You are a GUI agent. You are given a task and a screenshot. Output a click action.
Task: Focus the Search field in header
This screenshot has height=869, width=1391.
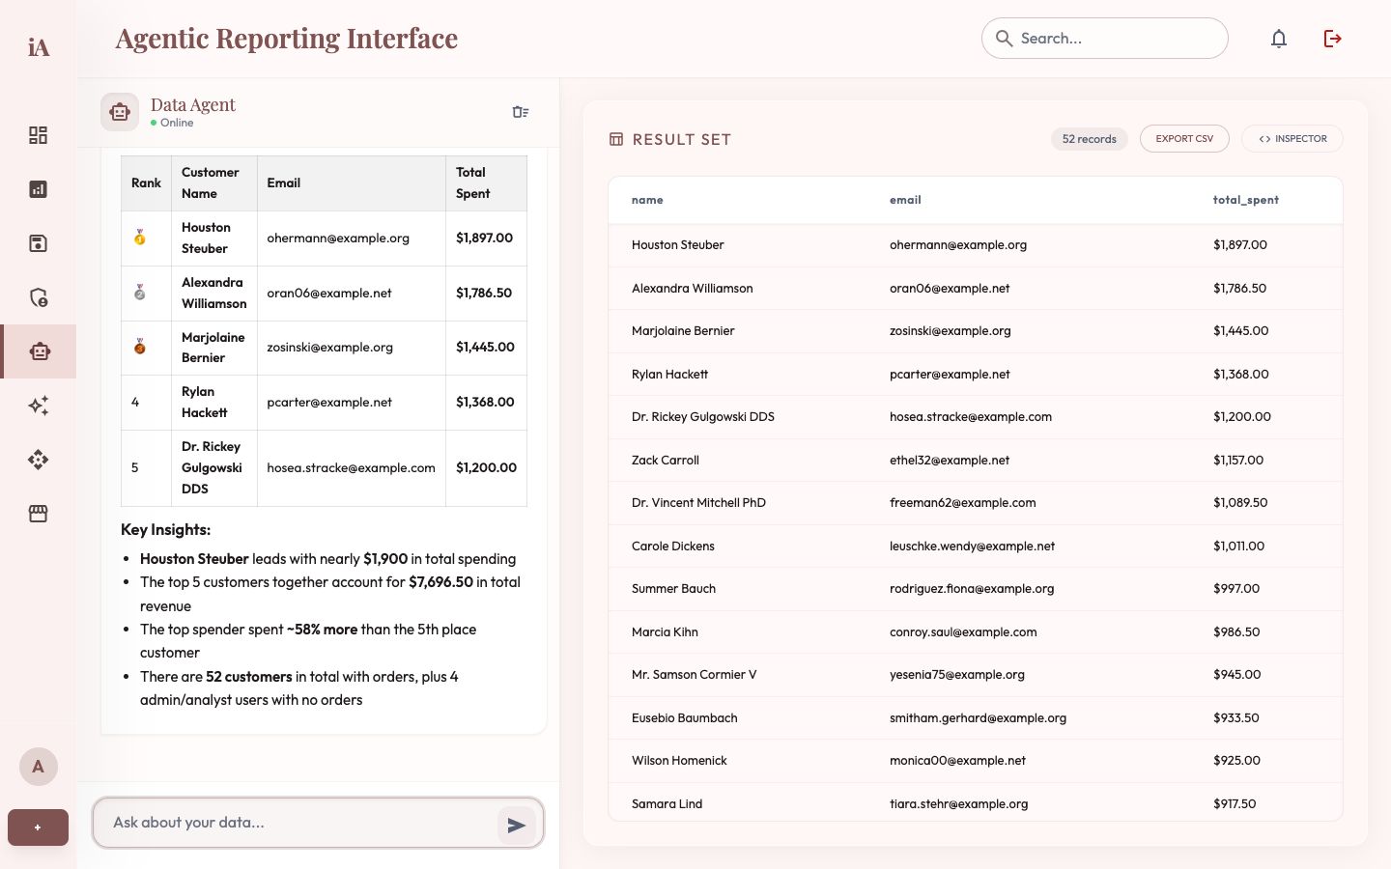1105,39
